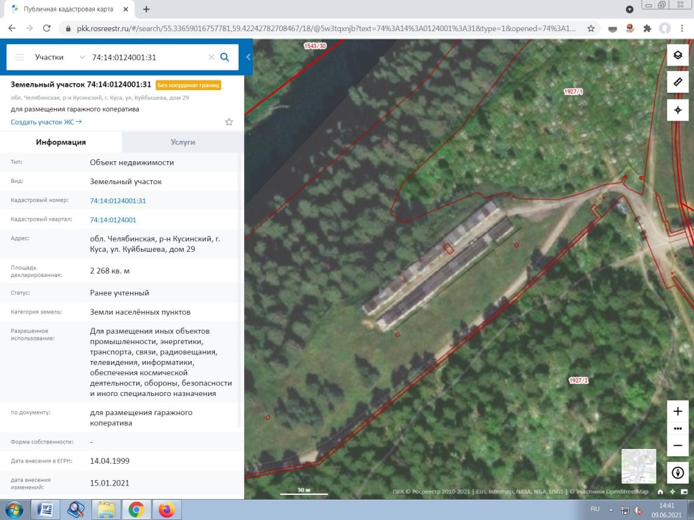Bookmark this page with star icon
Viewport: 694px width, 520px height.
click(x=590, y=28)
